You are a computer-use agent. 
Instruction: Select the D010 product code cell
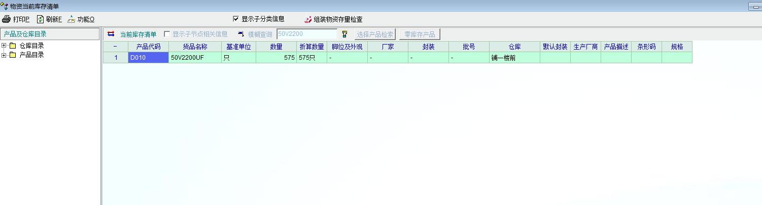[148, 58]
